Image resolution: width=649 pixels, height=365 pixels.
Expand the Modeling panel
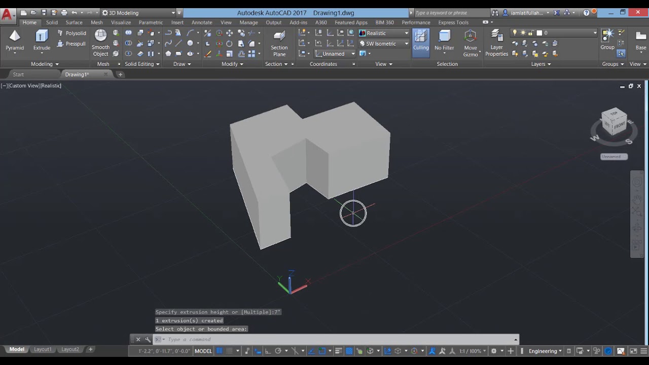point(45,64)
